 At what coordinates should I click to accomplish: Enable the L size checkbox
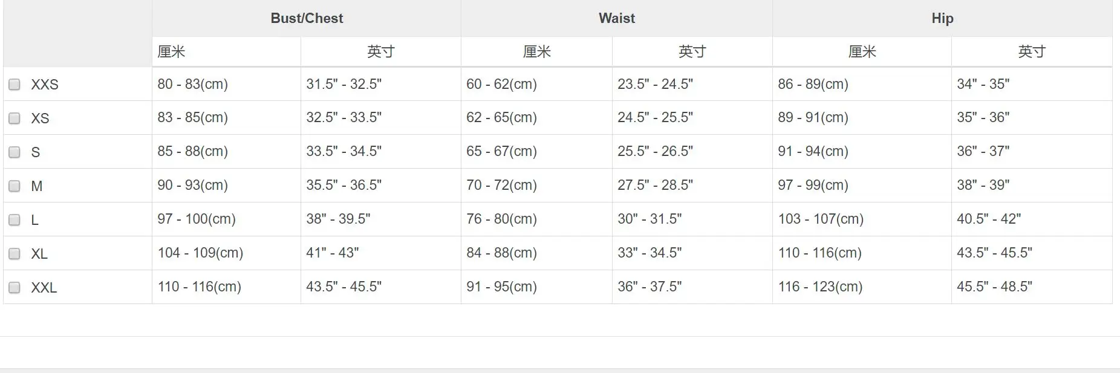(15, 220)
